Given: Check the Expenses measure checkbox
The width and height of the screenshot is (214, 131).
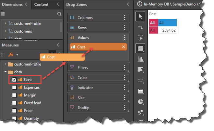Looking at the screenshot, I should (x=14, y=87).
